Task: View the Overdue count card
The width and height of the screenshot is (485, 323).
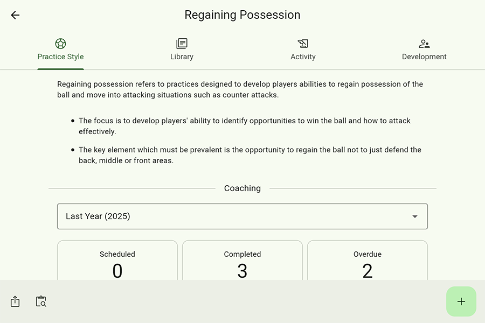Action: click(368, 261)
